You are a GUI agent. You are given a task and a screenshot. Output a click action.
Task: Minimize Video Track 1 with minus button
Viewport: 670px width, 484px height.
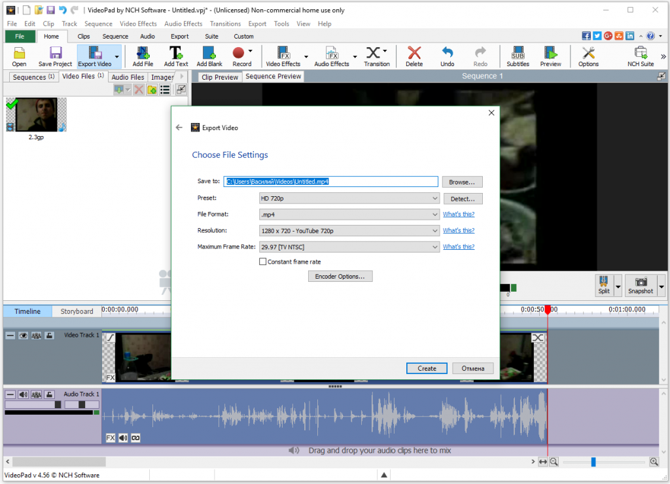10,336
